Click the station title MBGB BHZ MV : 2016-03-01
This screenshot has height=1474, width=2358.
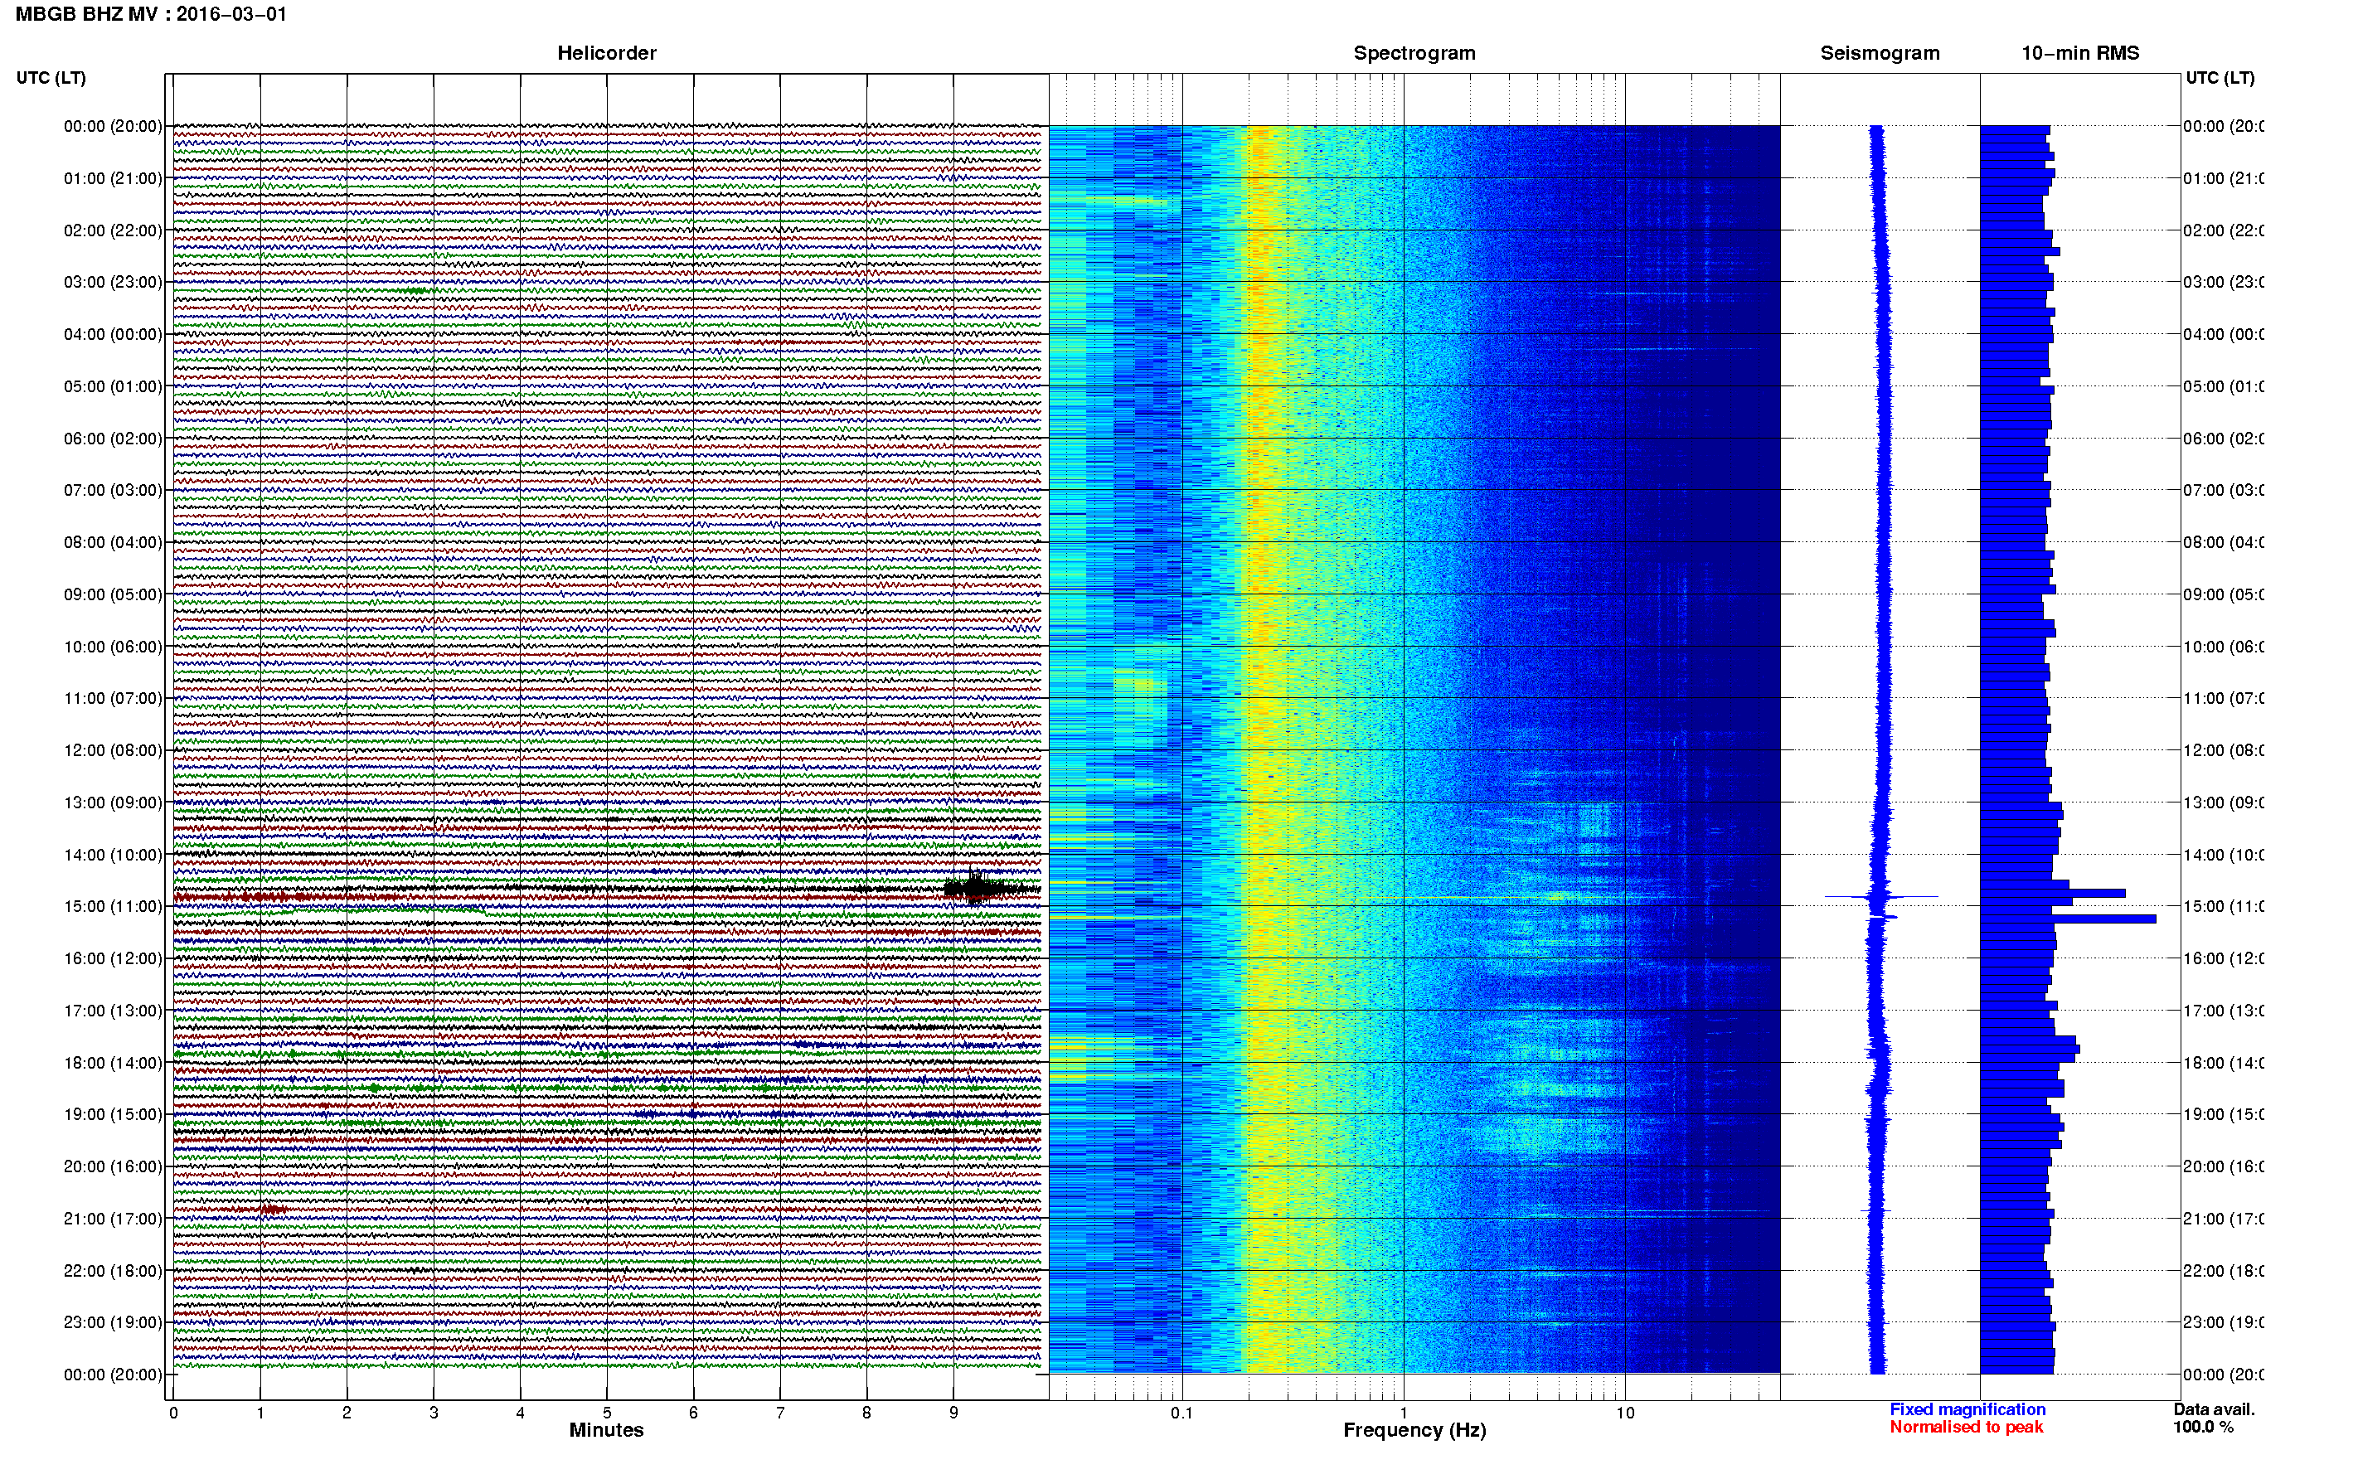click(x=151, y=15)
